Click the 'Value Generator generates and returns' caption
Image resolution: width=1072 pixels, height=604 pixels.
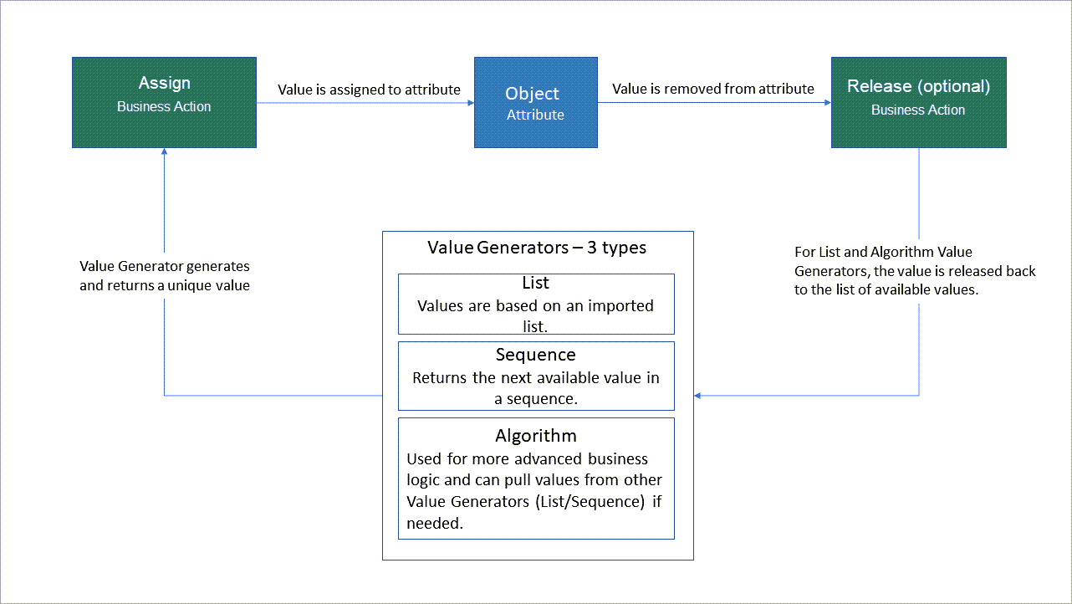[x=165, y=276]
